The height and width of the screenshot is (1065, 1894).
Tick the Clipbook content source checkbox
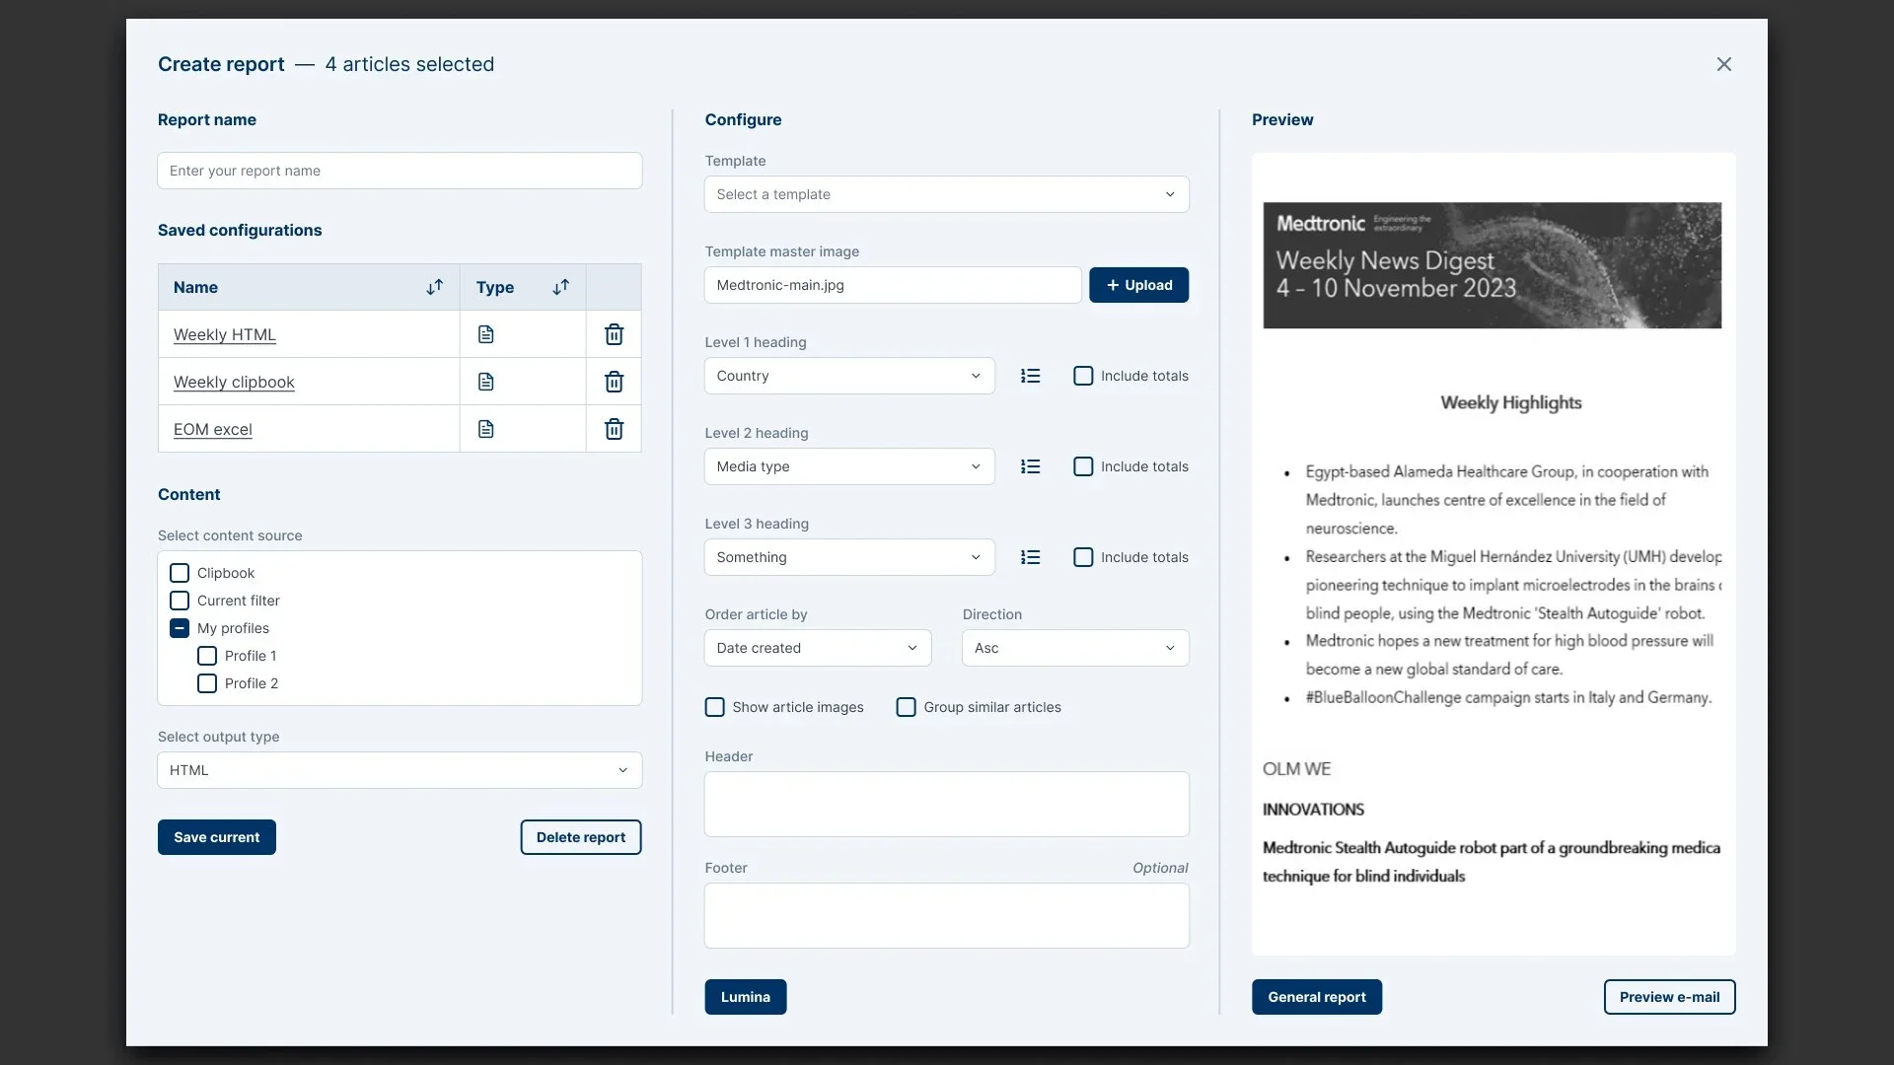[180, 573]
